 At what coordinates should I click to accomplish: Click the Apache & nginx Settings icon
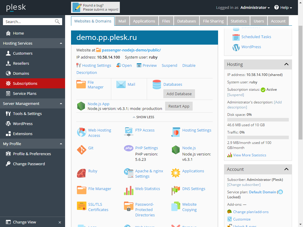click(128, 173)
